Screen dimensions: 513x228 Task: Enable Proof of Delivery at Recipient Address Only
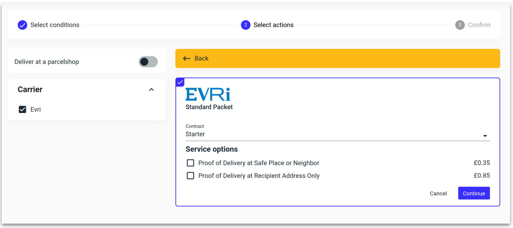pyautogui.click(x=190, y=176)
